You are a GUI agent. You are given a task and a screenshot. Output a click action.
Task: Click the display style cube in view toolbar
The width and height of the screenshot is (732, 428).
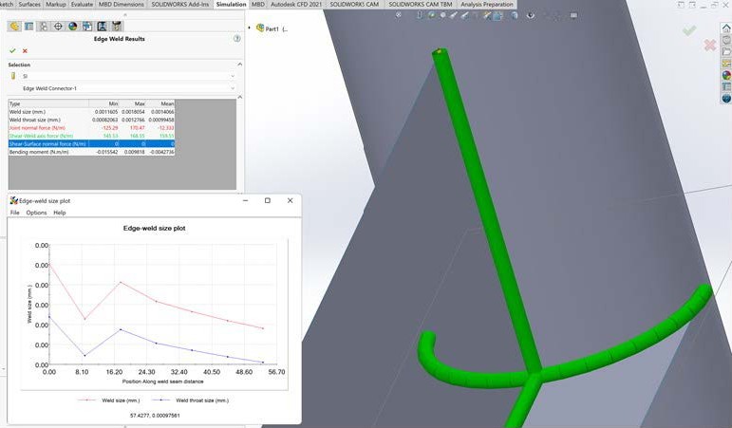click(514, 15)
